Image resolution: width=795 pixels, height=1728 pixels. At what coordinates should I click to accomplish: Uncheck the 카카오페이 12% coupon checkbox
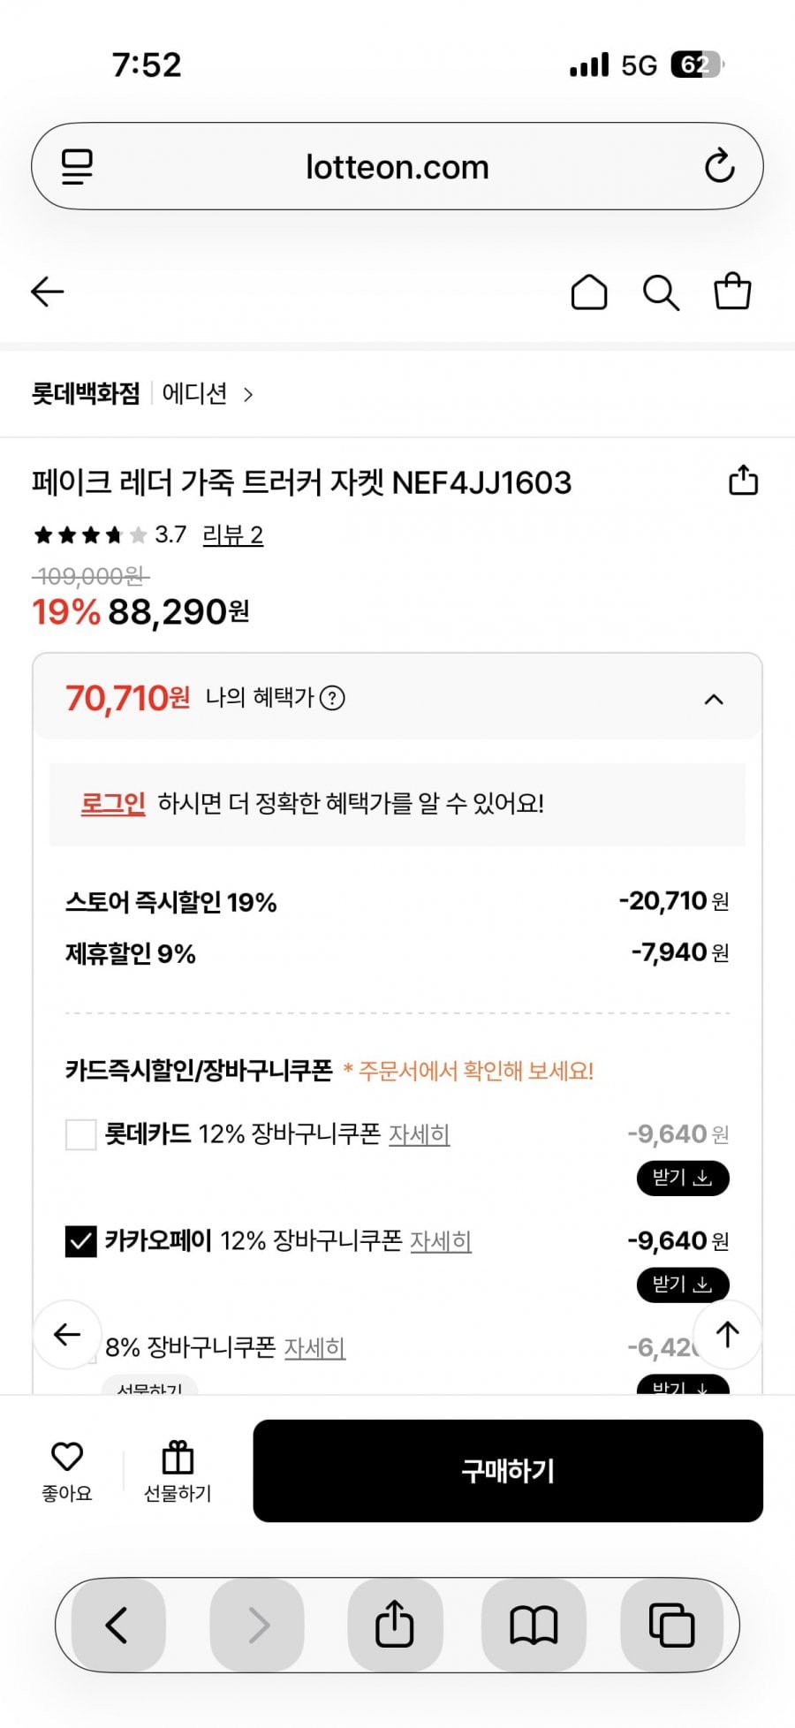(81, 1241)
